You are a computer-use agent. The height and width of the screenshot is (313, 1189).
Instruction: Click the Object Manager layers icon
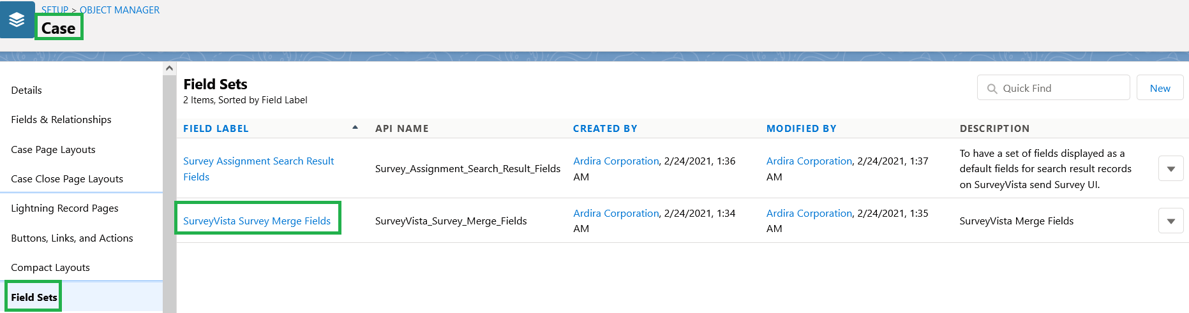17,20
